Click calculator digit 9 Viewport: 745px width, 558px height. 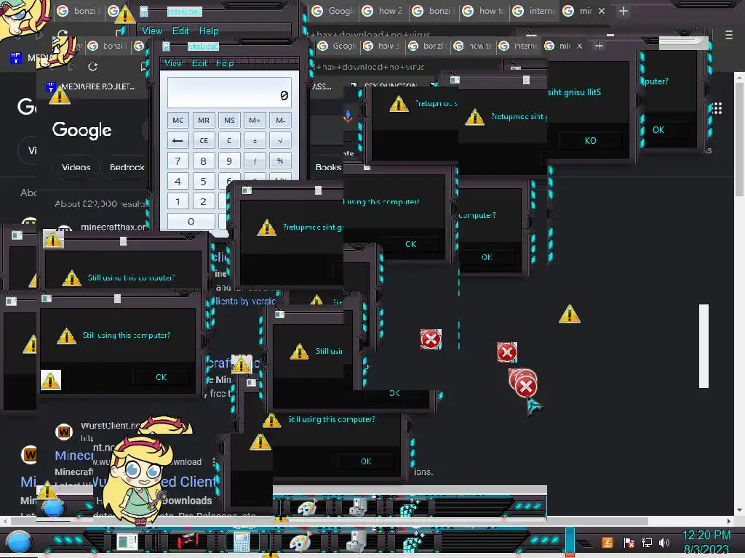tap(229, 161)
